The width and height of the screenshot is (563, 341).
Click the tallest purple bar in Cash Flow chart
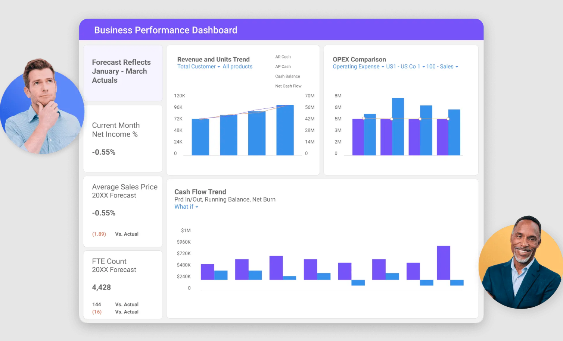point(443,263)
